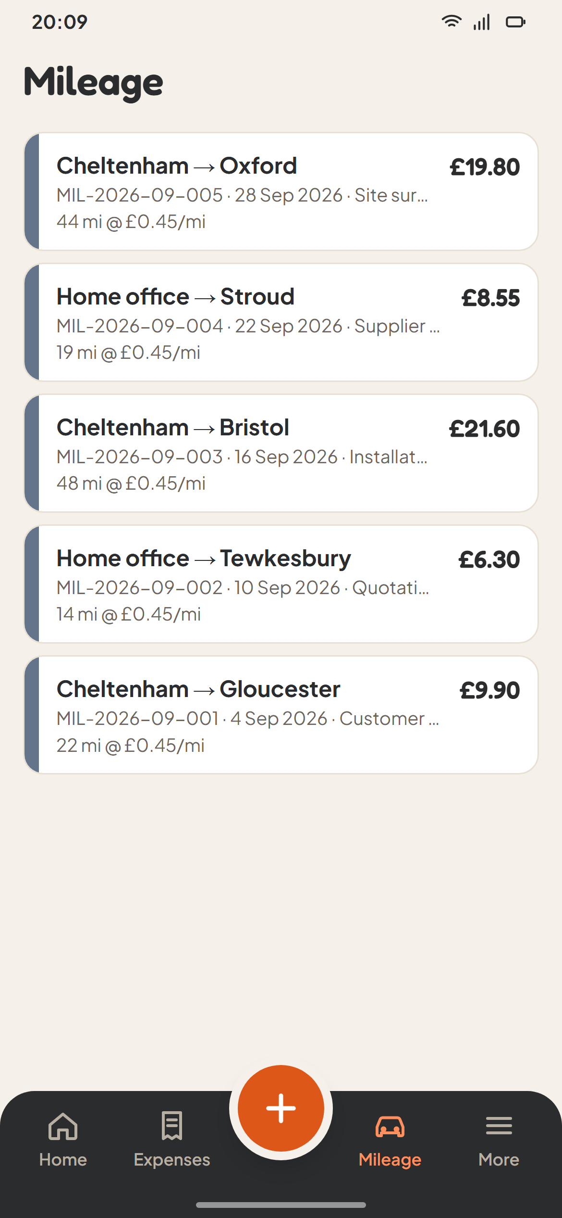Open the Cheltenham to Bristol trip

pos(281,453)
